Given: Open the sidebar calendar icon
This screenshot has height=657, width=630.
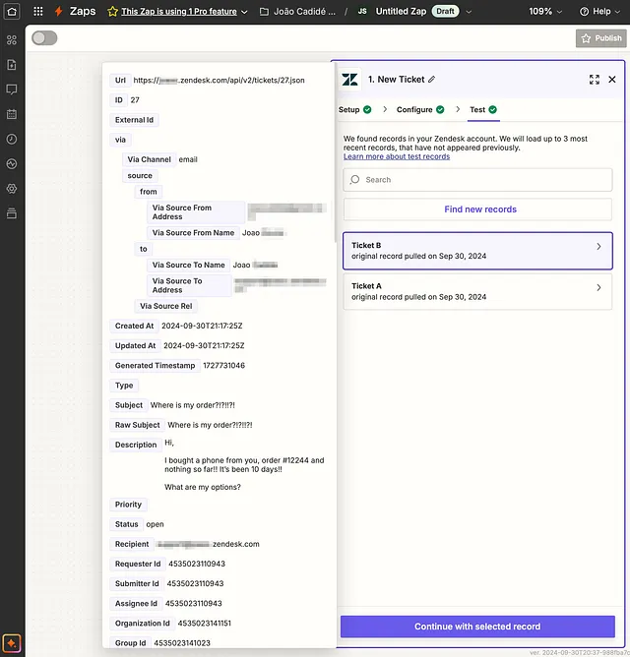Looking at the screenshot, I should coord(12,114).
